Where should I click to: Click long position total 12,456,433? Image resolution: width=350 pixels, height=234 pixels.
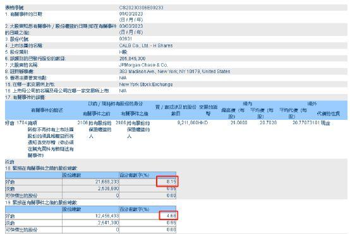(107, 216)
